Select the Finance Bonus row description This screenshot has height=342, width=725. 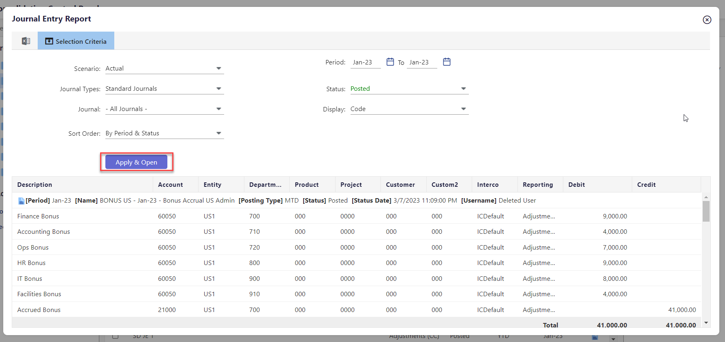[38, 216]
